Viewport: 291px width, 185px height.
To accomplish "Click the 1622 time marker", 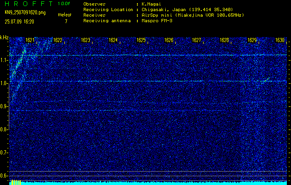I will (57, 40).
